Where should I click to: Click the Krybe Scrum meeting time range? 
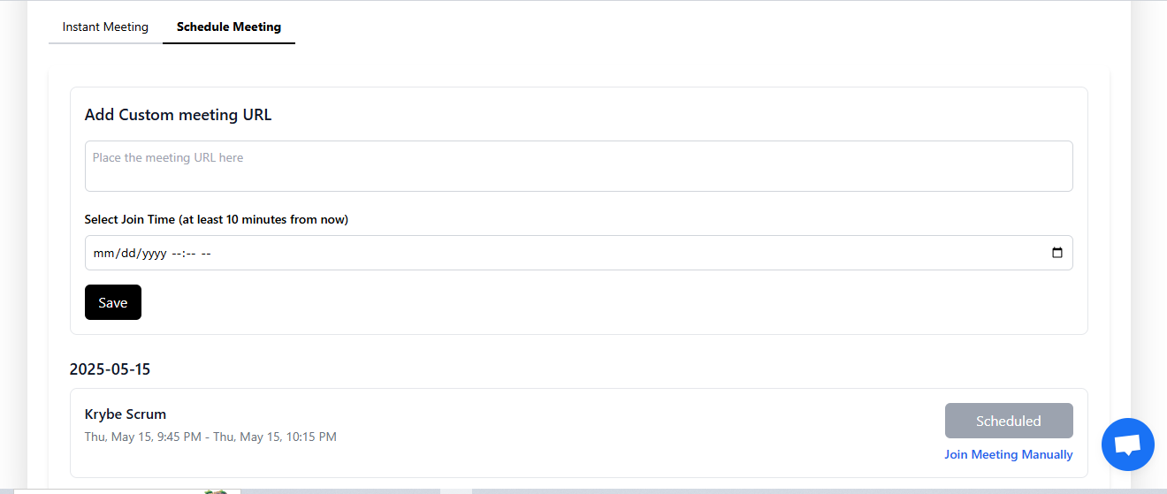(x=210, y=437)
